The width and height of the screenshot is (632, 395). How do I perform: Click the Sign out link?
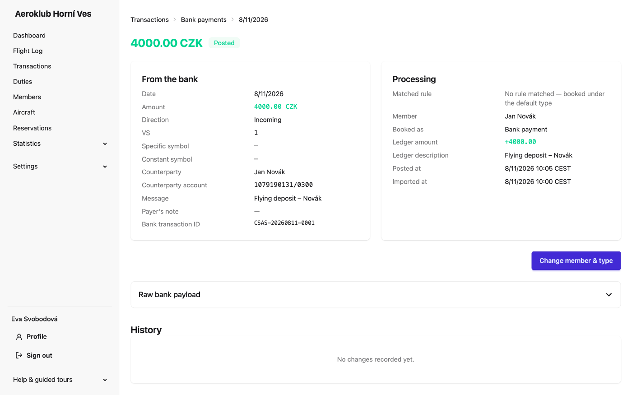pyautogui.click(x=39, y=356)
